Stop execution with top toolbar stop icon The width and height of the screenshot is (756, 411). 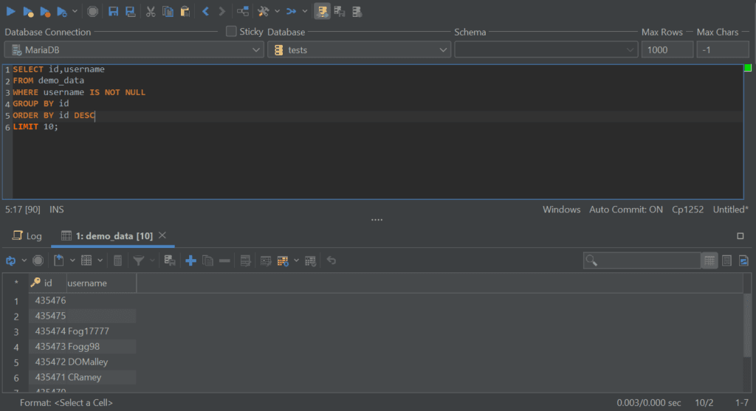pyautogui.click(x=92, y=11)
